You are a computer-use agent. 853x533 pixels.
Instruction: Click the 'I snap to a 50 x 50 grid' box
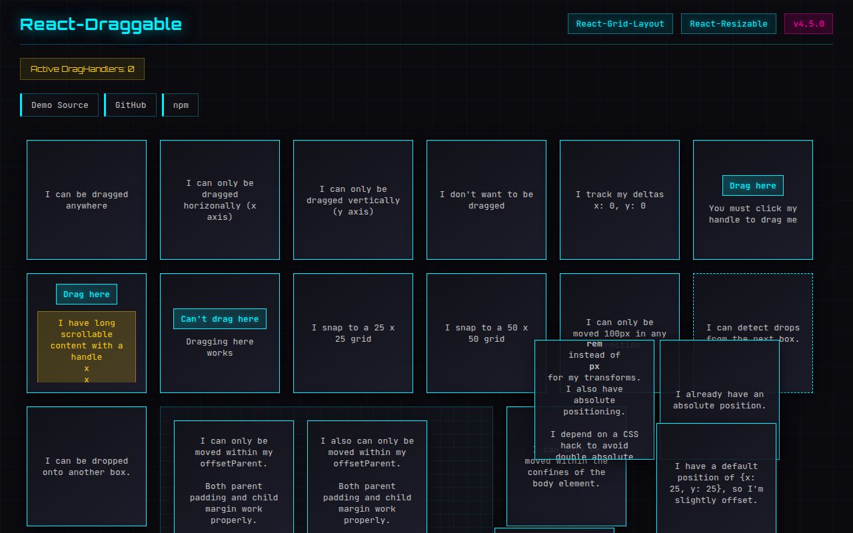click(x=486, y=333)
